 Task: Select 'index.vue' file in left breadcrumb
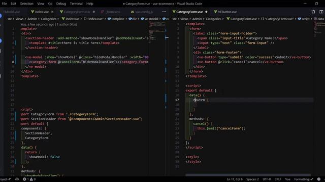[72, 19]
